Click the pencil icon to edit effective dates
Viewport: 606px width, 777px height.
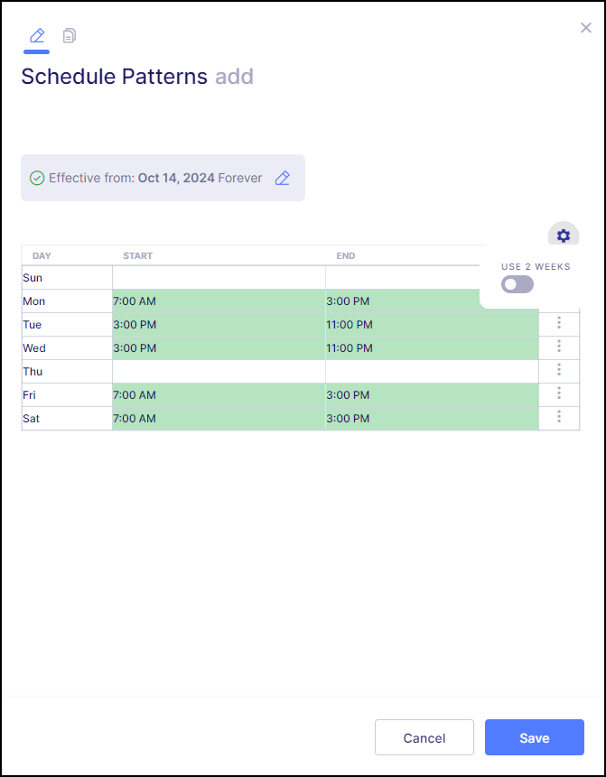click(x=282, y=178)
